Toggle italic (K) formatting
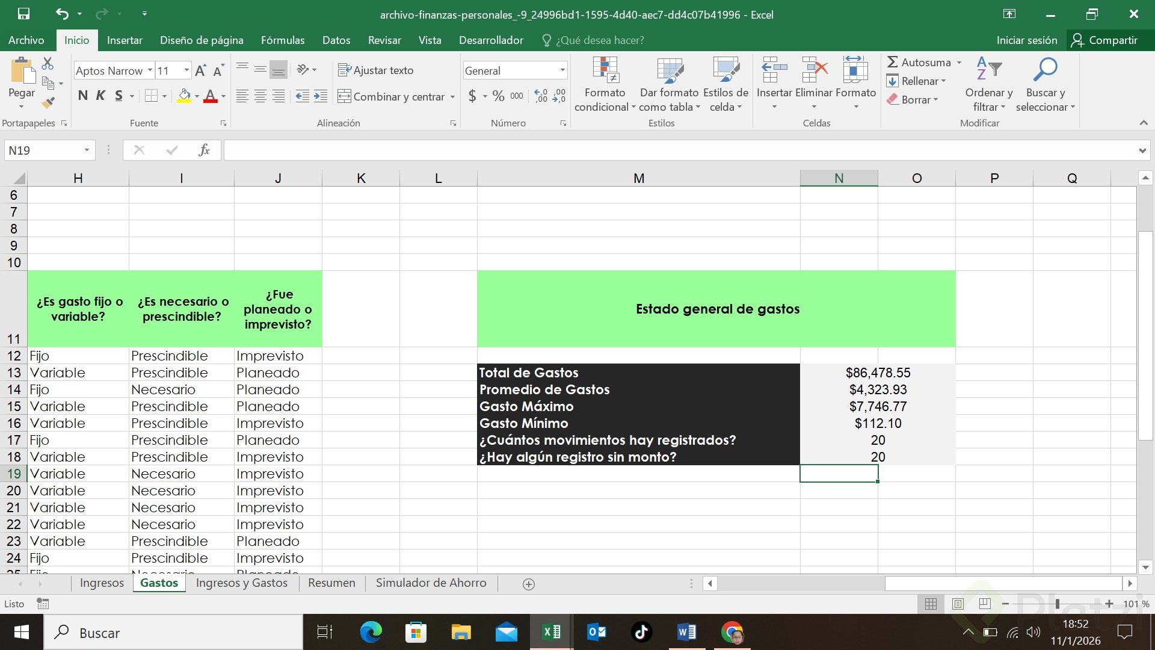This screenshot has height=650, width=1155. (101, 96)
